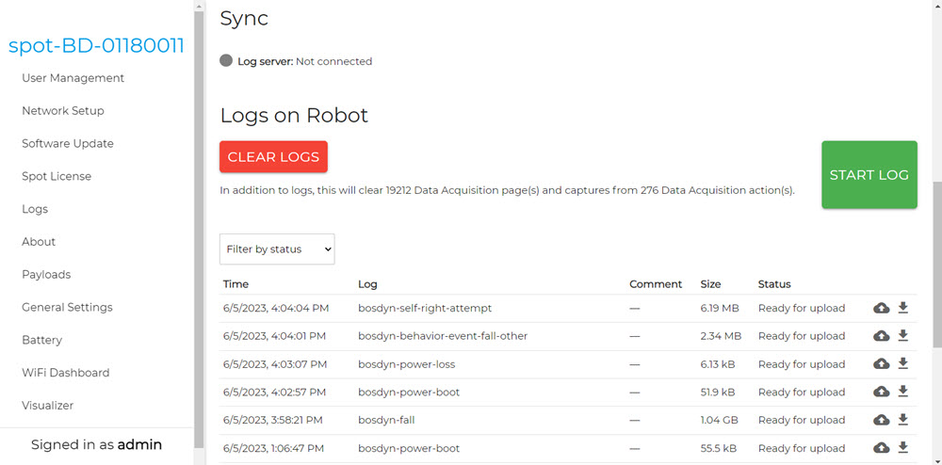Upload the bosdyn-behavior-event-fall-other log to cloud
The height and width of the screenshot is (465, 942).
(x=881, y=336)
